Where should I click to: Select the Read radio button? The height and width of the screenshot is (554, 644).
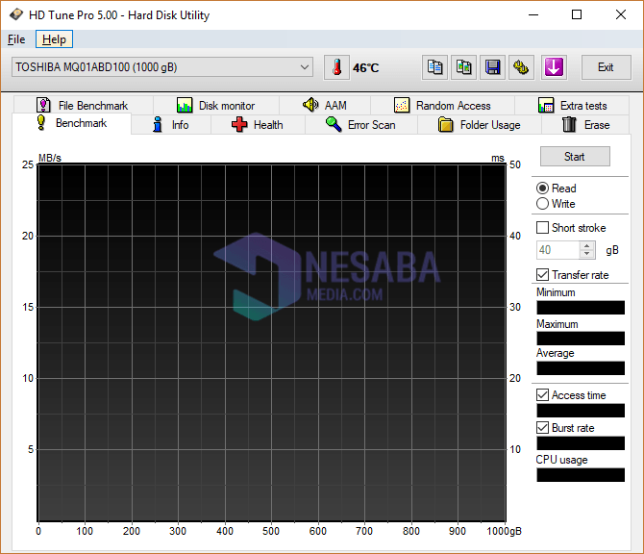542,189
